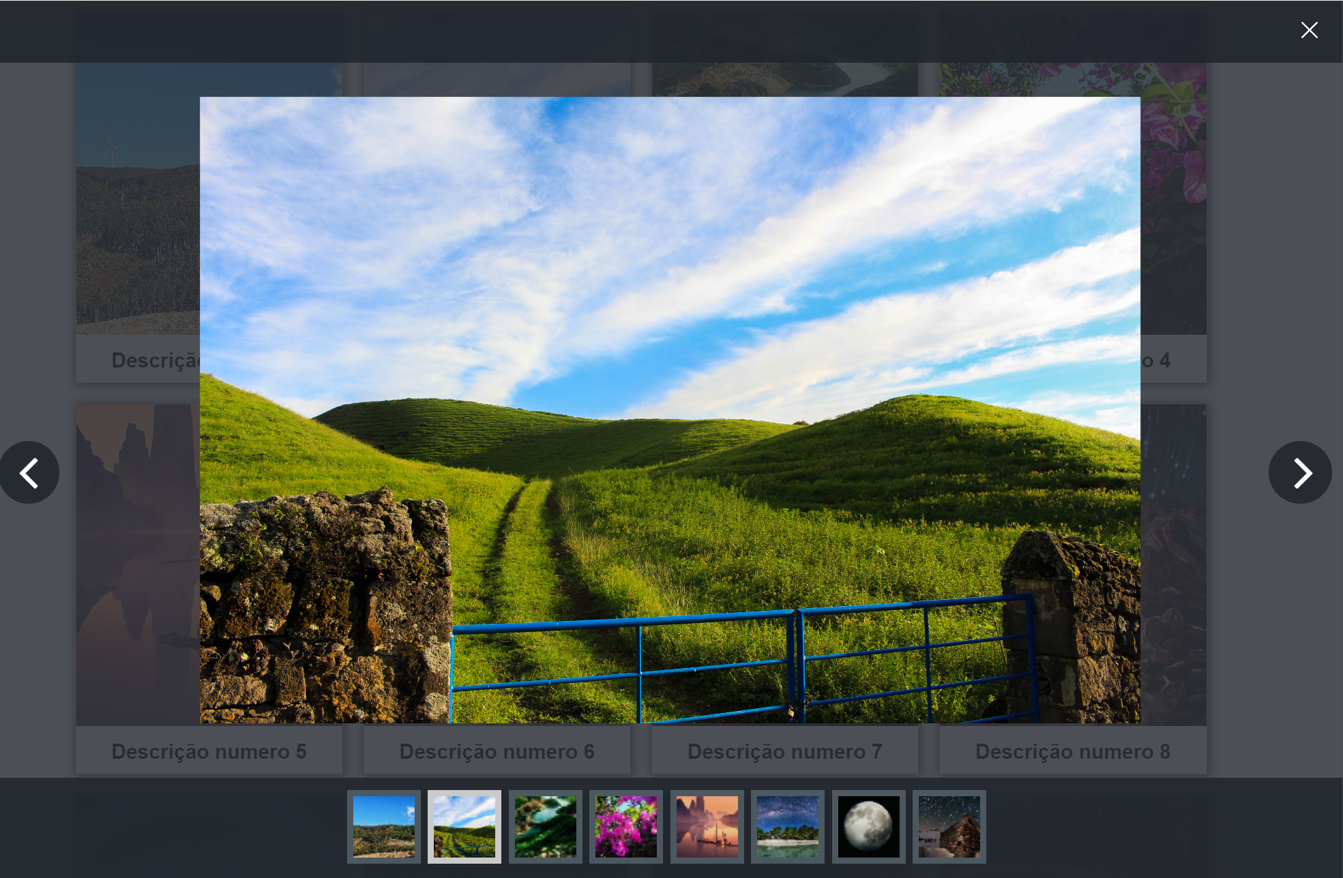Go to the previous image arrow
This screenshot has height=878, width=1343.
[x=29, y=472]
